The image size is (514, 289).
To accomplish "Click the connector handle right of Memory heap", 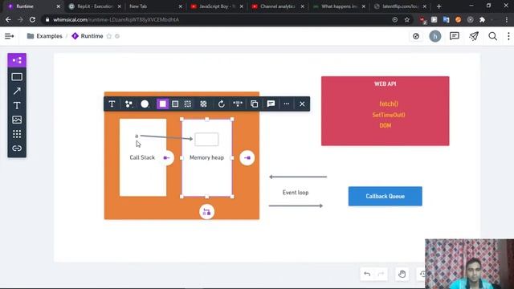I will click(247, 158).
